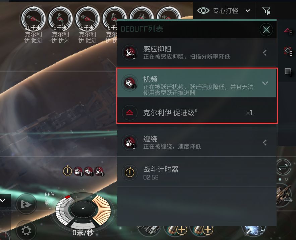Open the settings gear button
Viewport: 296px width, 240px height.
pyautogui.click(x=26, y=231)
